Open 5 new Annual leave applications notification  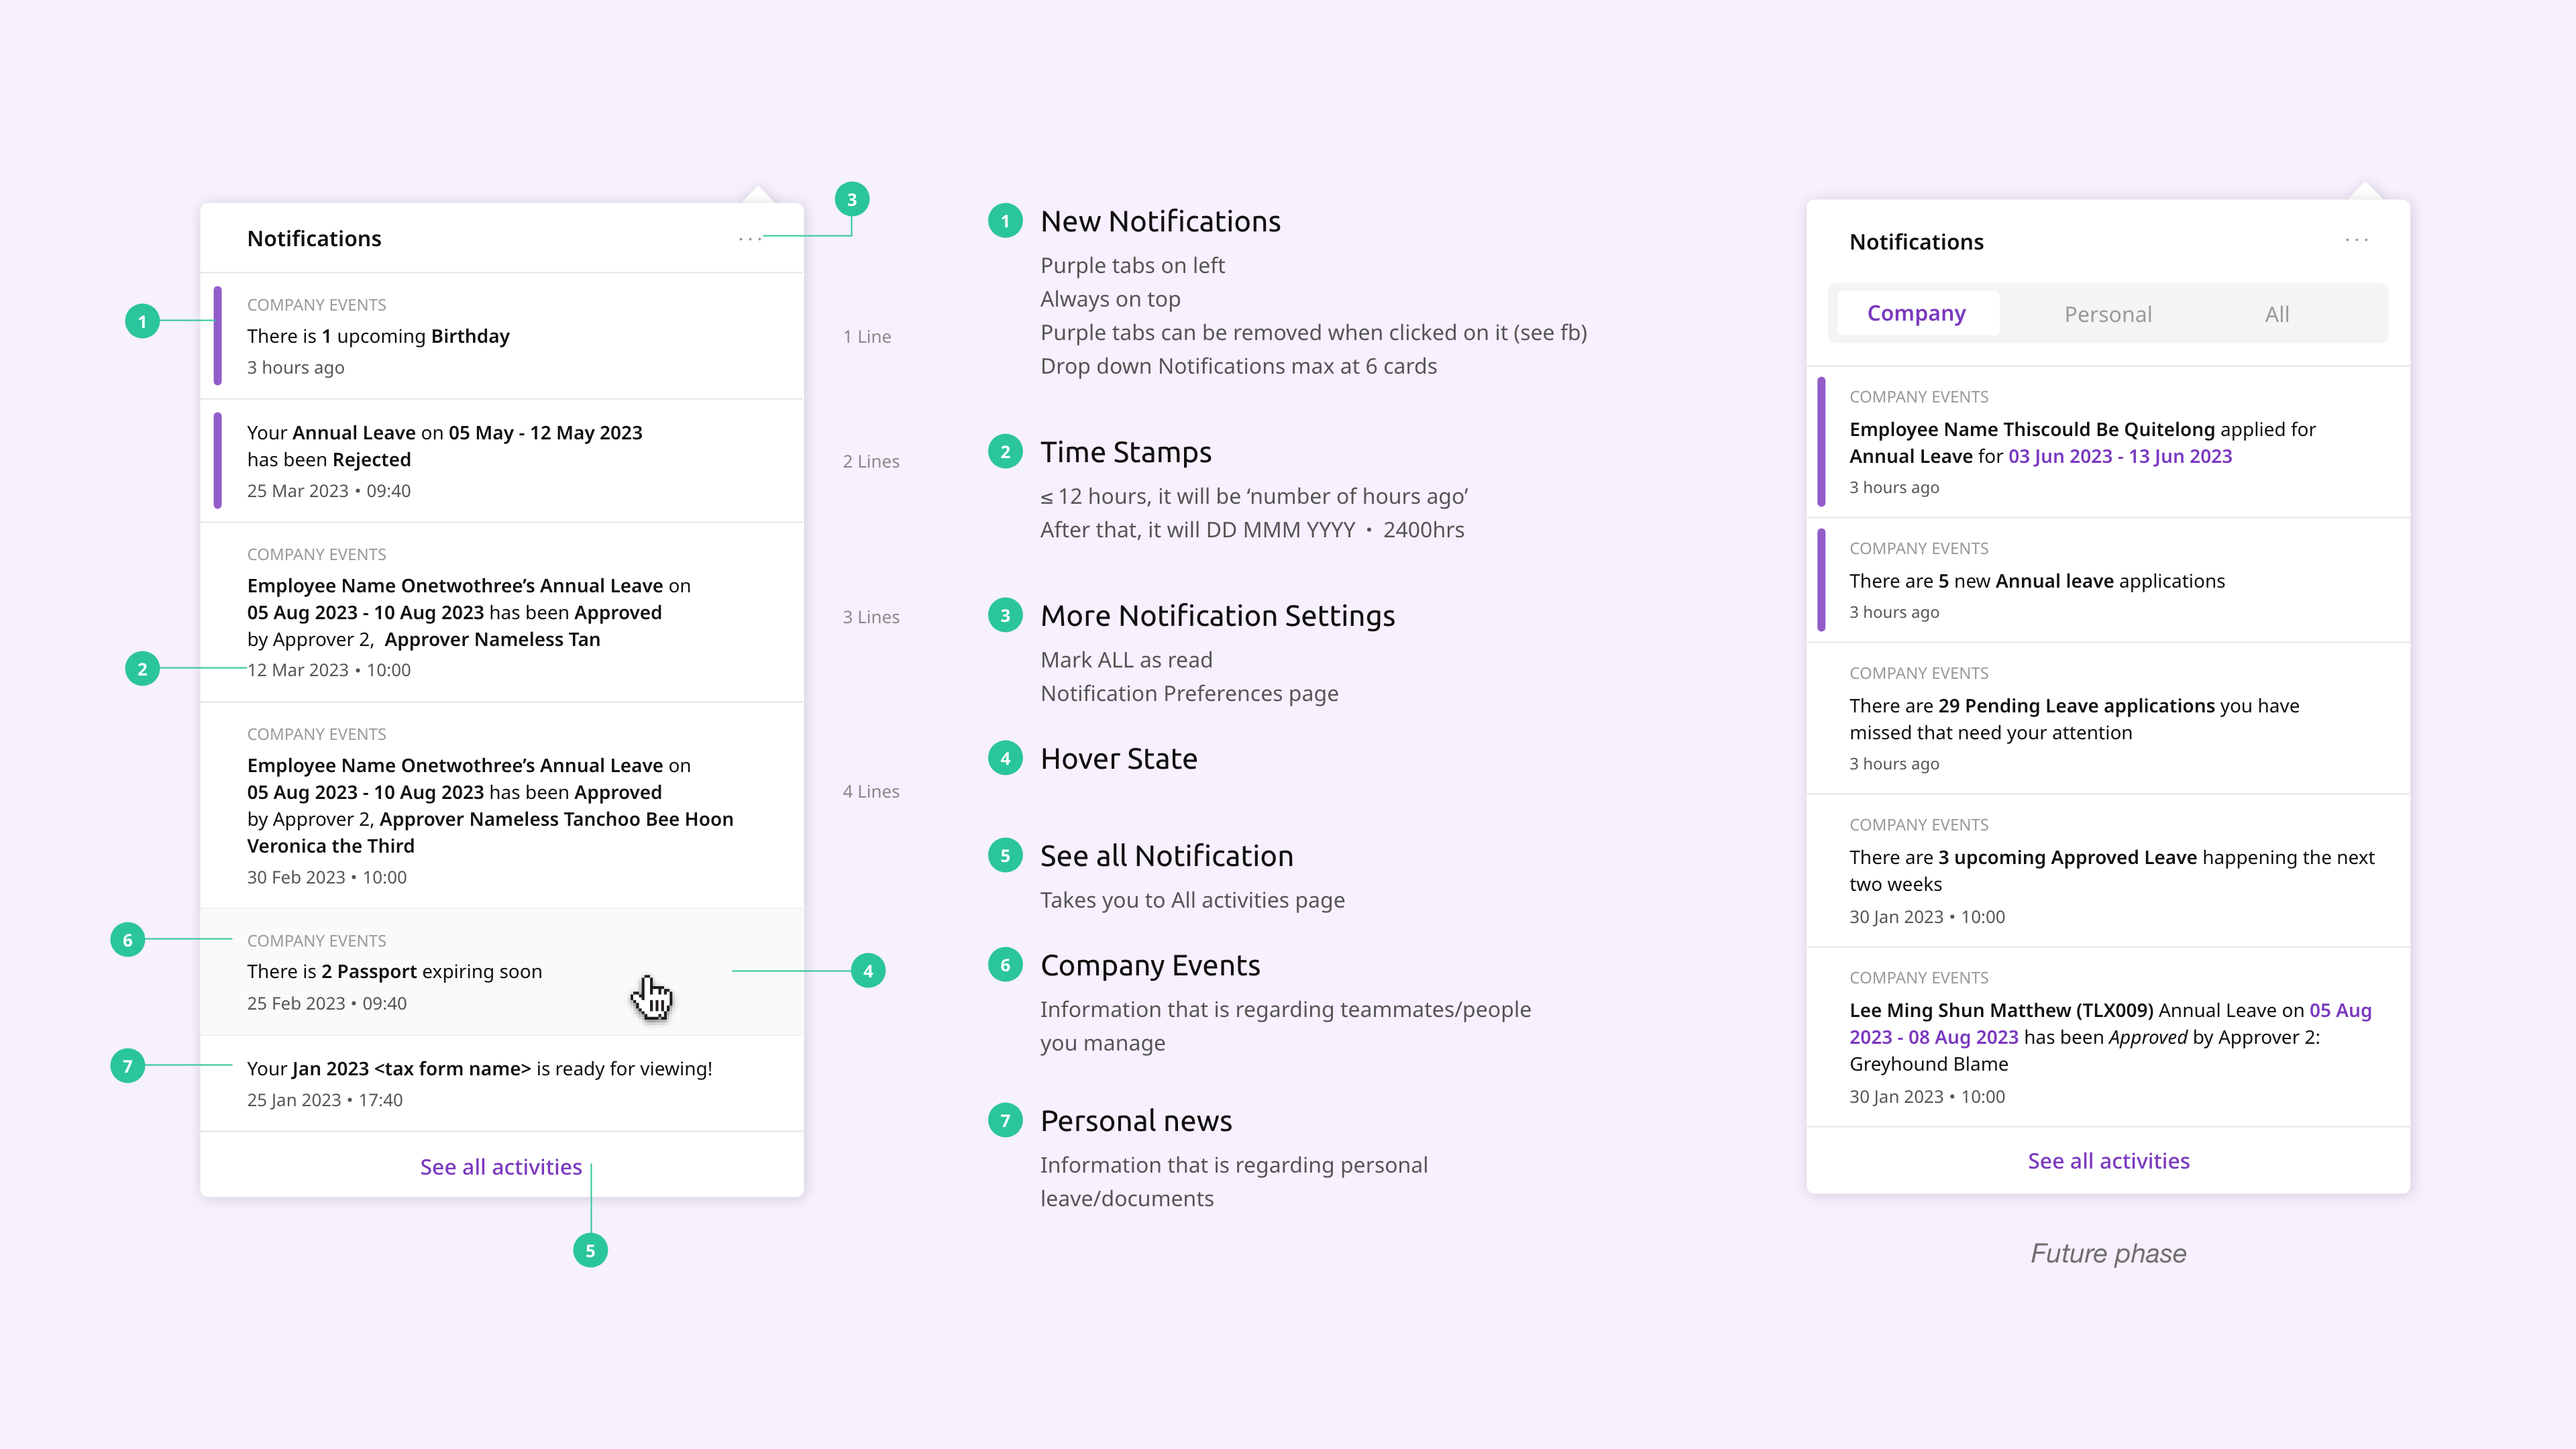pos(2036,581)
